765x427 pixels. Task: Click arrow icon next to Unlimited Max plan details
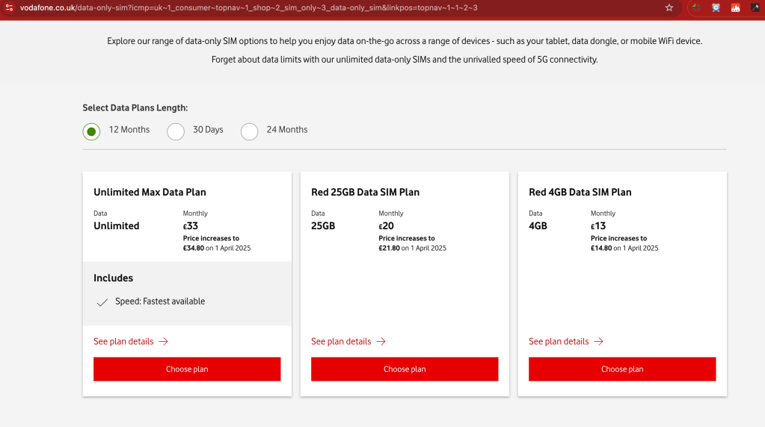pyautogui.click(x=164, y=341)
